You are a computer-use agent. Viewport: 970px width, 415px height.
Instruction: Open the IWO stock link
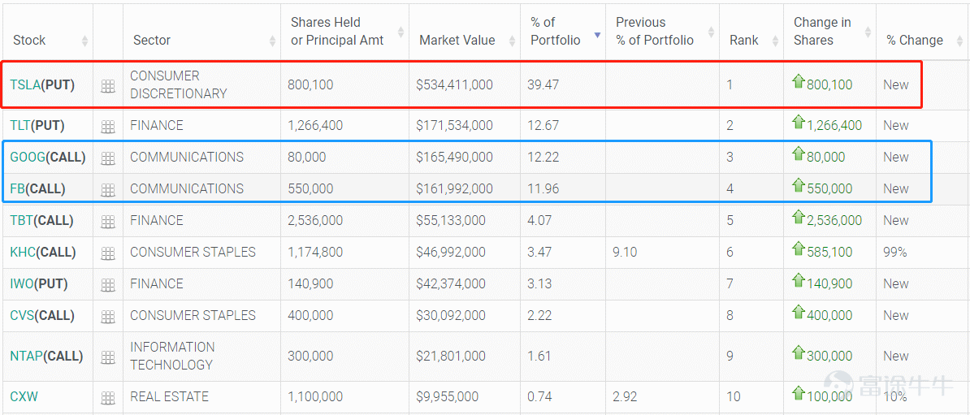pos(22,283)
